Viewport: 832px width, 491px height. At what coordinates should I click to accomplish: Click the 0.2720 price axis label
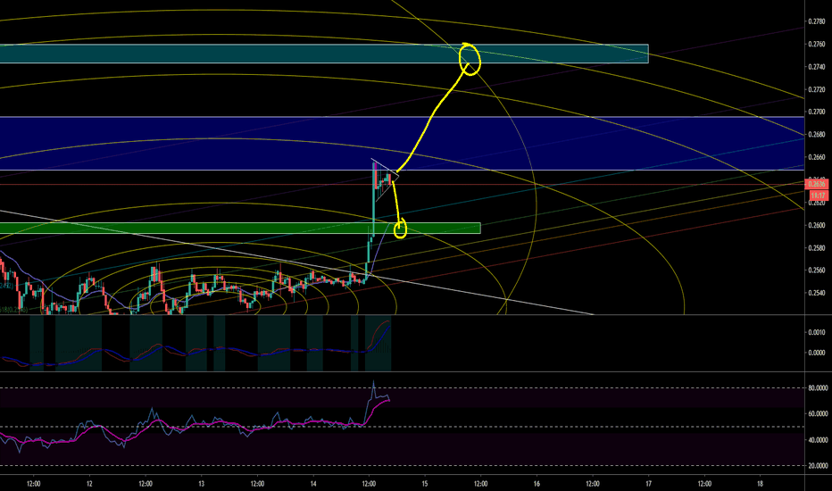tap(817, 89)
